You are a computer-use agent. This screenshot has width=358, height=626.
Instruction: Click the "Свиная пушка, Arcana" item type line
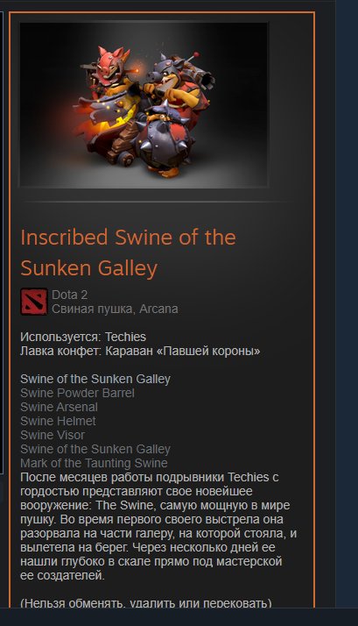tap(115, 309)
